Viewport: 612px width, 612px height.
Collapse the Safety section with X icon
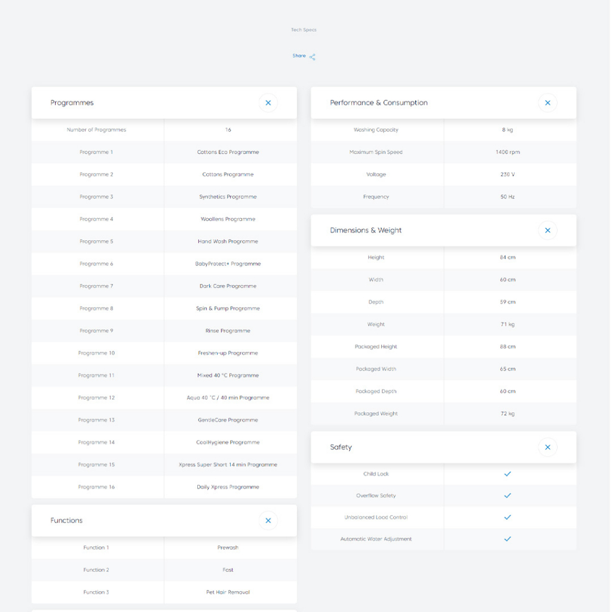[547, 447]
